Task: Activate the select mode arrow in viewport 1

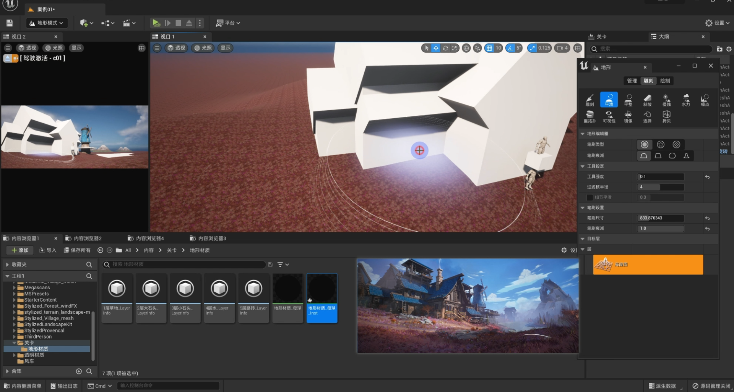Action: point(426,48)
